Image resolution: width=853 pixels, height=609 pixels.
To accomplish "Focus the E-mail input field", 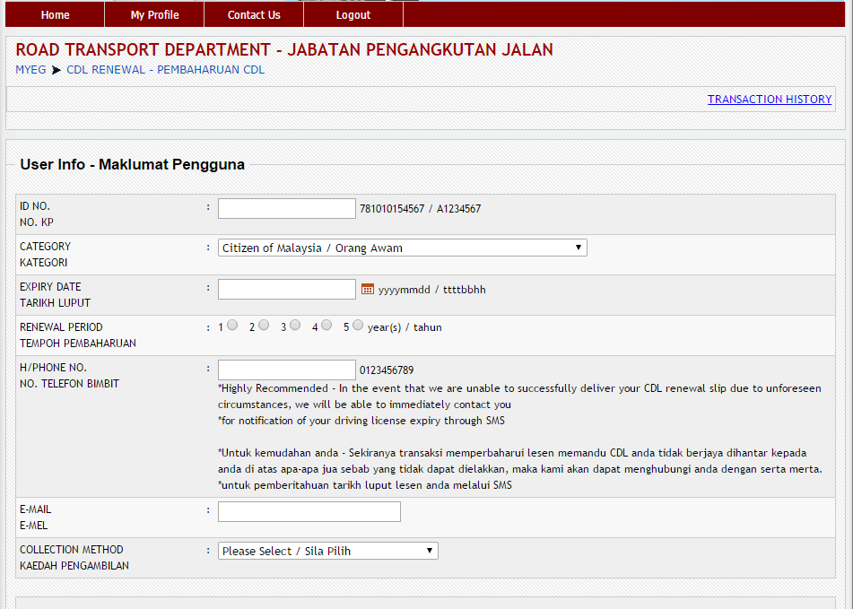I will click(309, 511).
